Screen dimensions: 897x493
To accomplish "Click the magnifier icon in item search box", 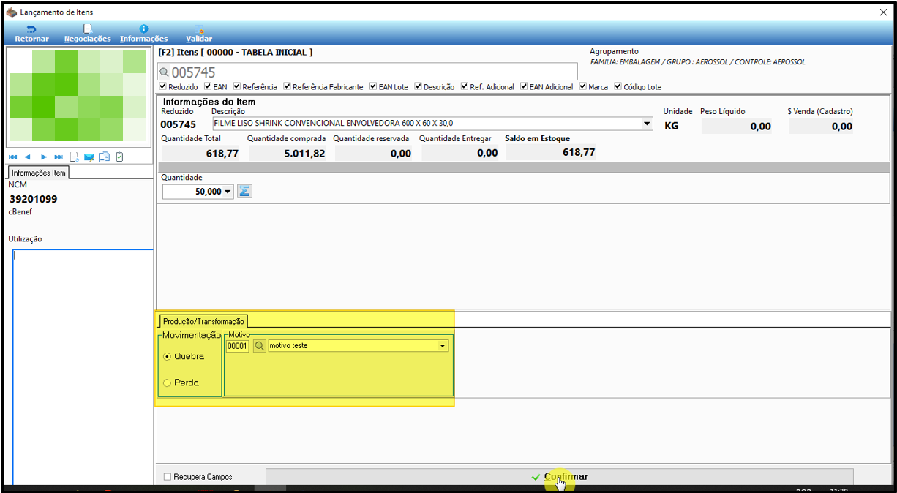I will click(x=165, y=72).
